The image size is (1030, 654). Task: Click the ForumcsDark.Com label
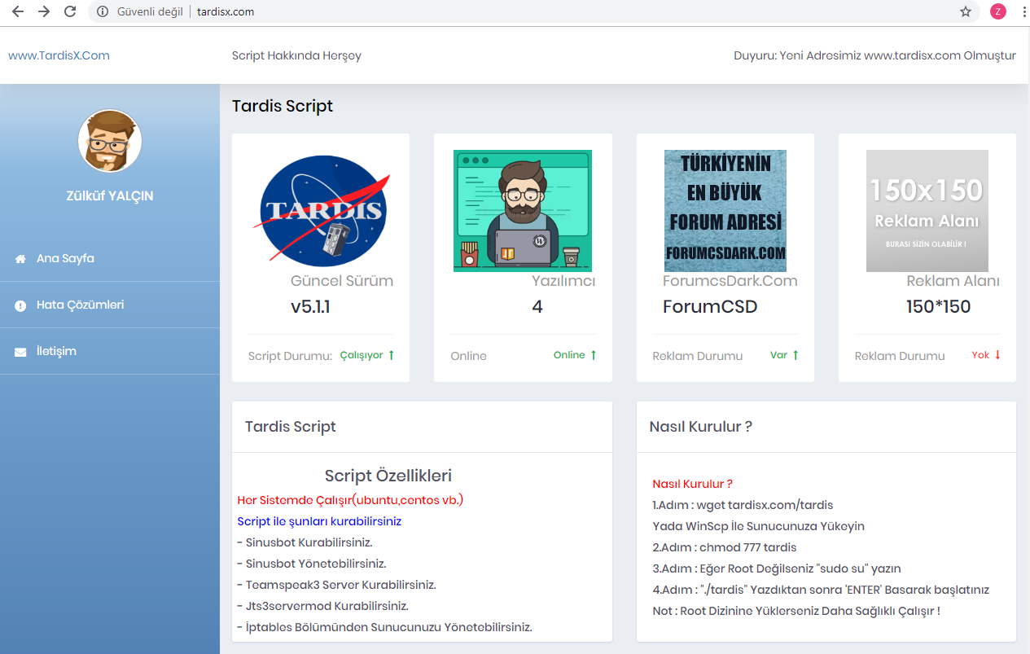click(x=730, y=281)
